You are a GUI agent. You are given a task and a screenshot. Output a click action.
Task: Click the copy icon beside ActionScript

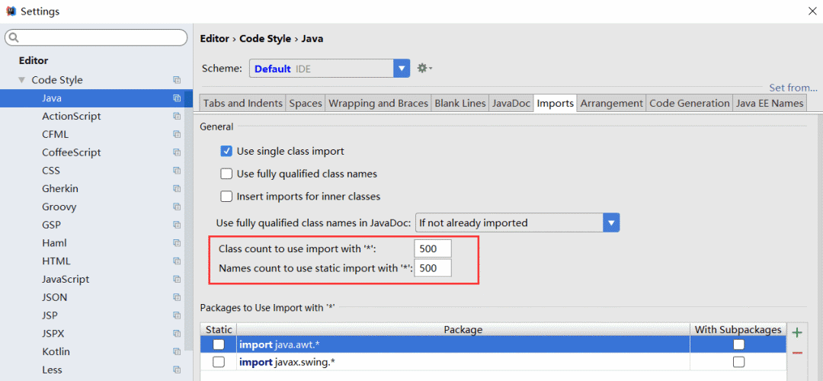click(x=177, y=117)
